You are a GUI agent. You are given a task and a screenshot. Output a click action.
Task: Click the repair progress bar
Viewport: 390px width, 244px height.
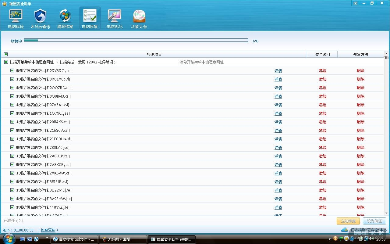pyautogui.click(x=136, y=40)
